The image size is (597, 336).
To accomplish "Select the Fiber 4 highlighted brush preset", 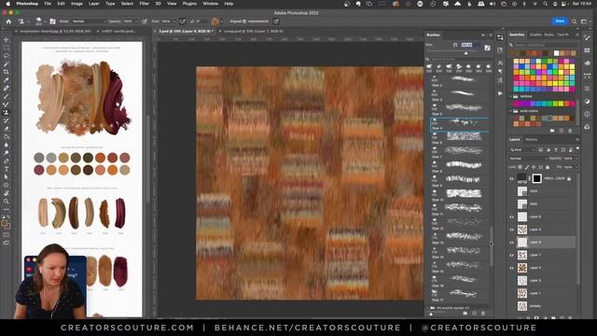I will [x=460, y=124].
